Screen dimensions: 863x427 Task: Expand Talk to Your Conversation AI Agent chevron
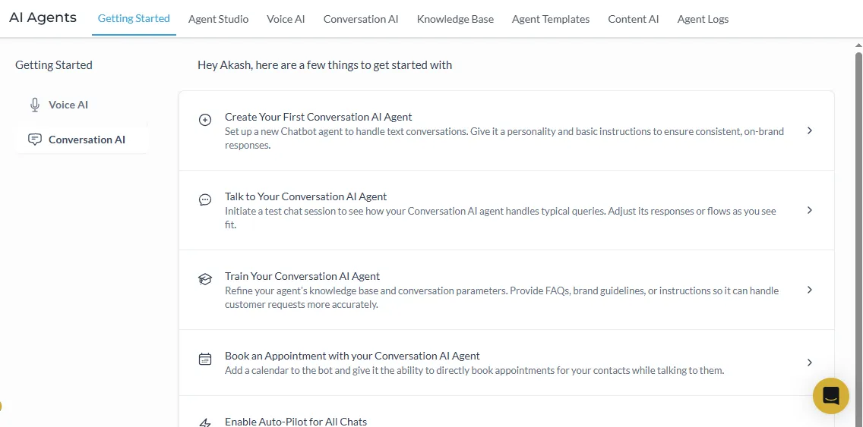pos(809,210)
